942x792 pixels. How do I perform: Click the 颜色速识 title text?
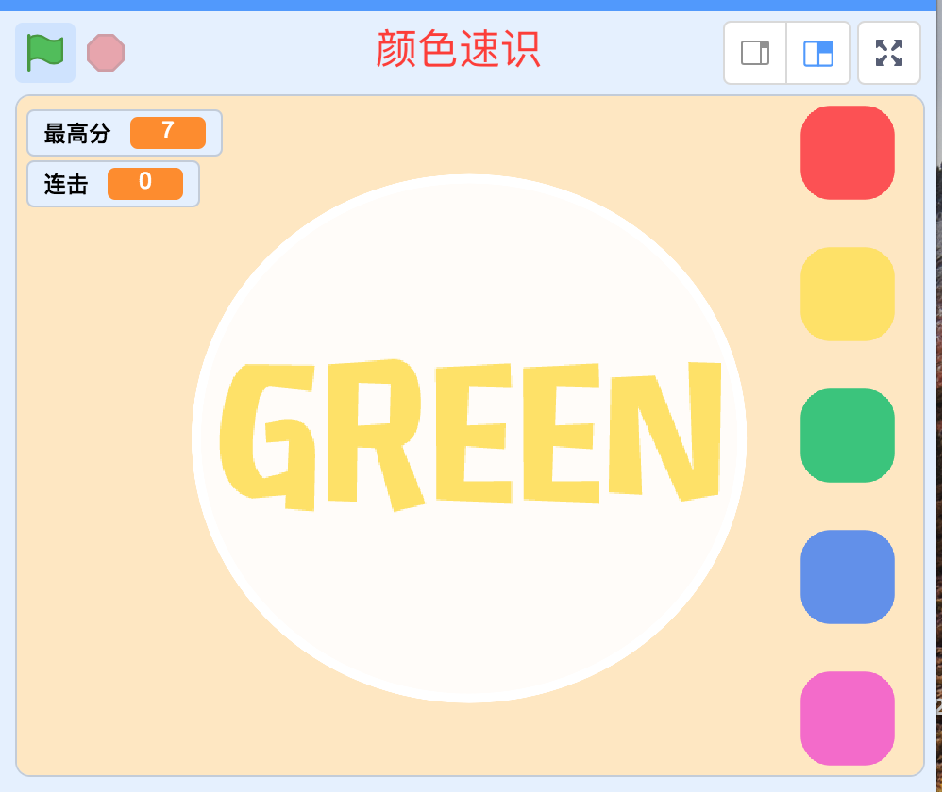pos(459,49)
